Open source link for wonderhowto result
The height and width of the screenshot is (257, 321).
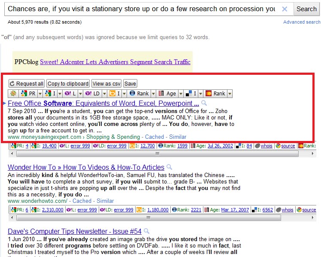[x=309, y=210]
